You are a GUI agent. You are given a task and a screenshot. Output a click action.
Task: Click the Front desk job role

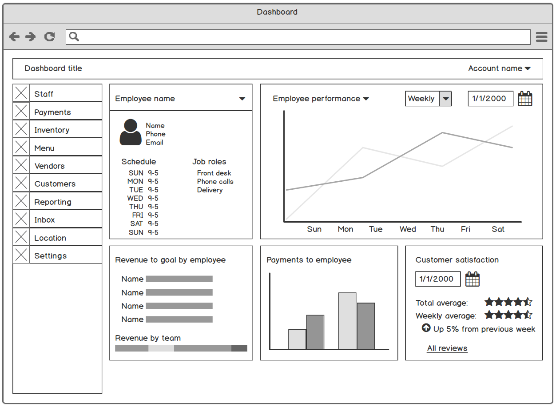[214, 173]
